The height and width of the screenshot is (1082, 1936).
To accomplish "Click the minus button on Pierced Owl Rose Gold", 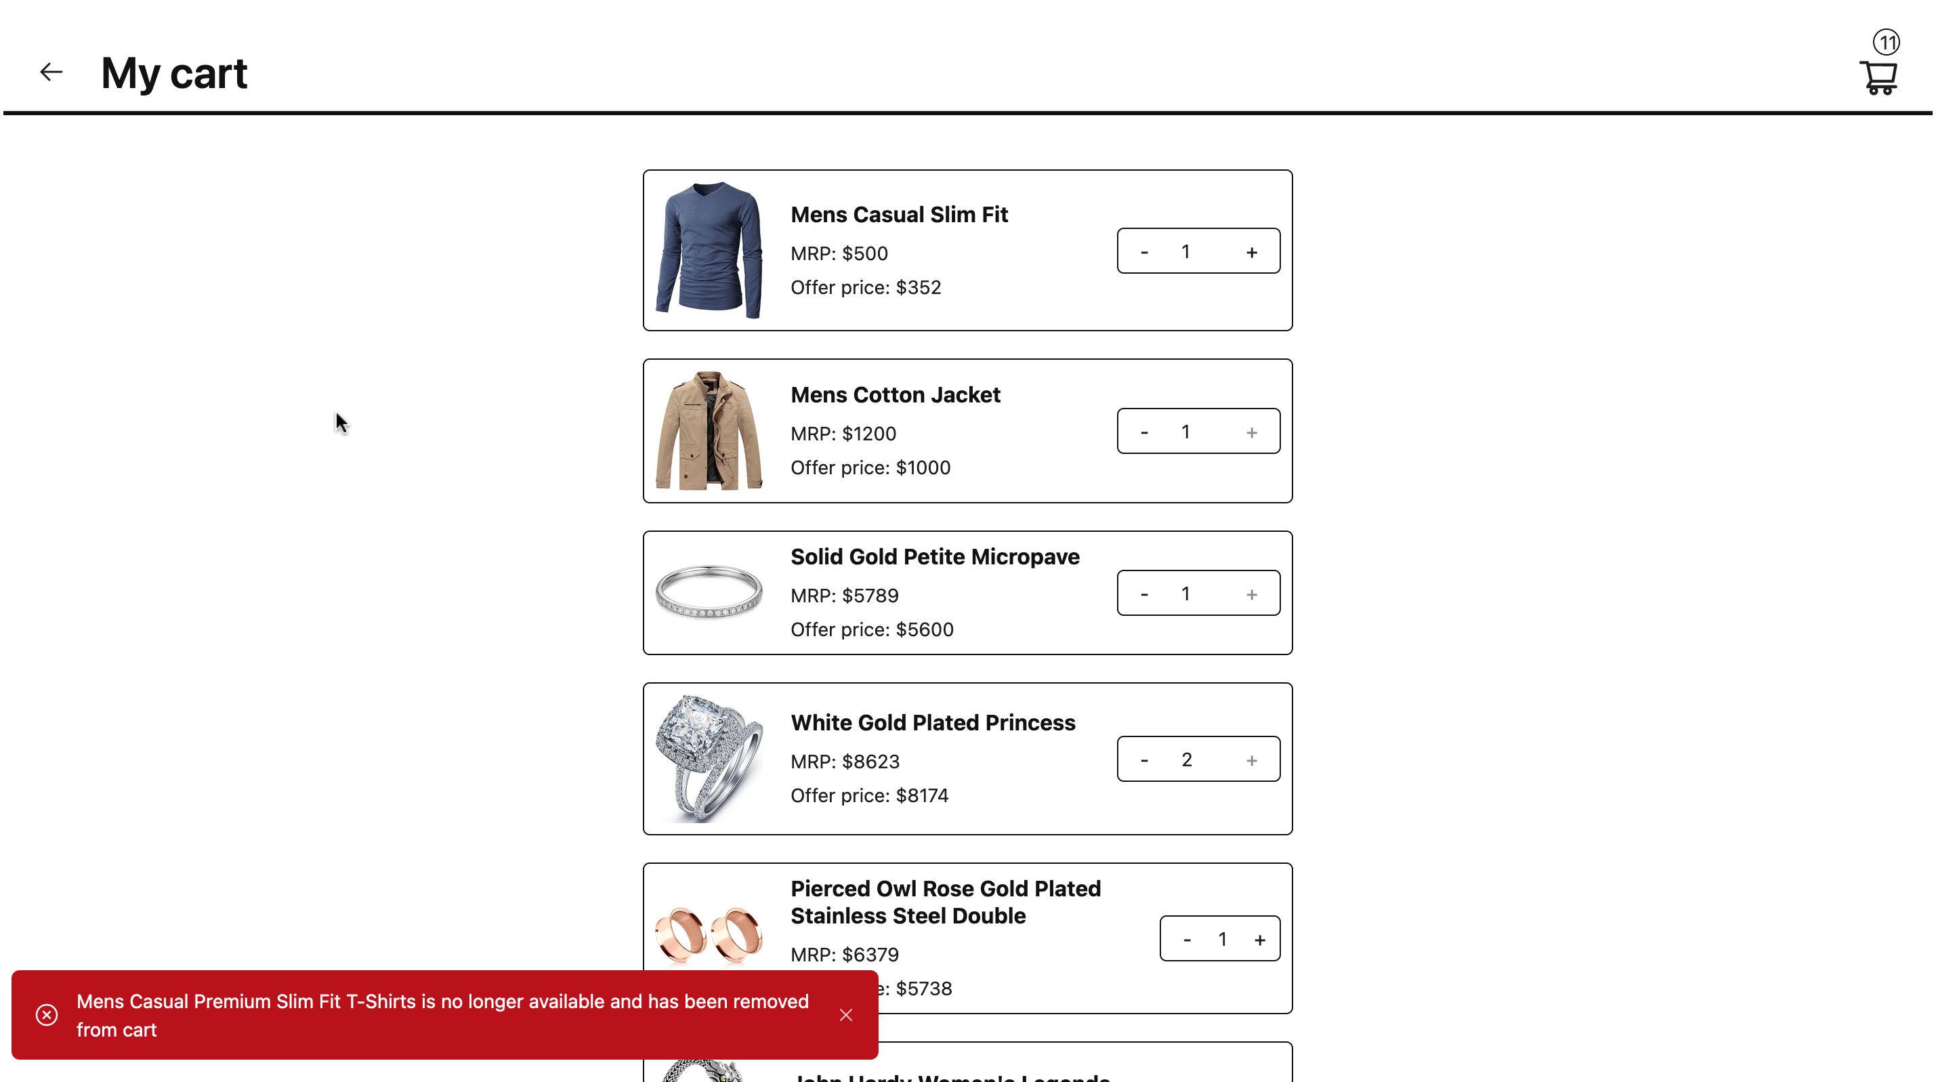I will coord(1186,937).
